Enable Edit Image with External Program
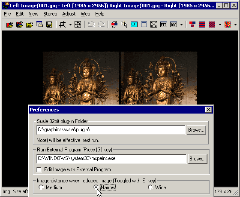This screenshot has width=240, height=197. point(39,169)
